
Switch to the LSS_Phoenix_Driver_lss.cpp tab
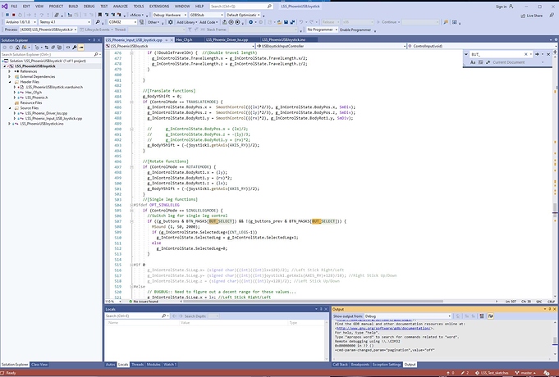(227, 39)
